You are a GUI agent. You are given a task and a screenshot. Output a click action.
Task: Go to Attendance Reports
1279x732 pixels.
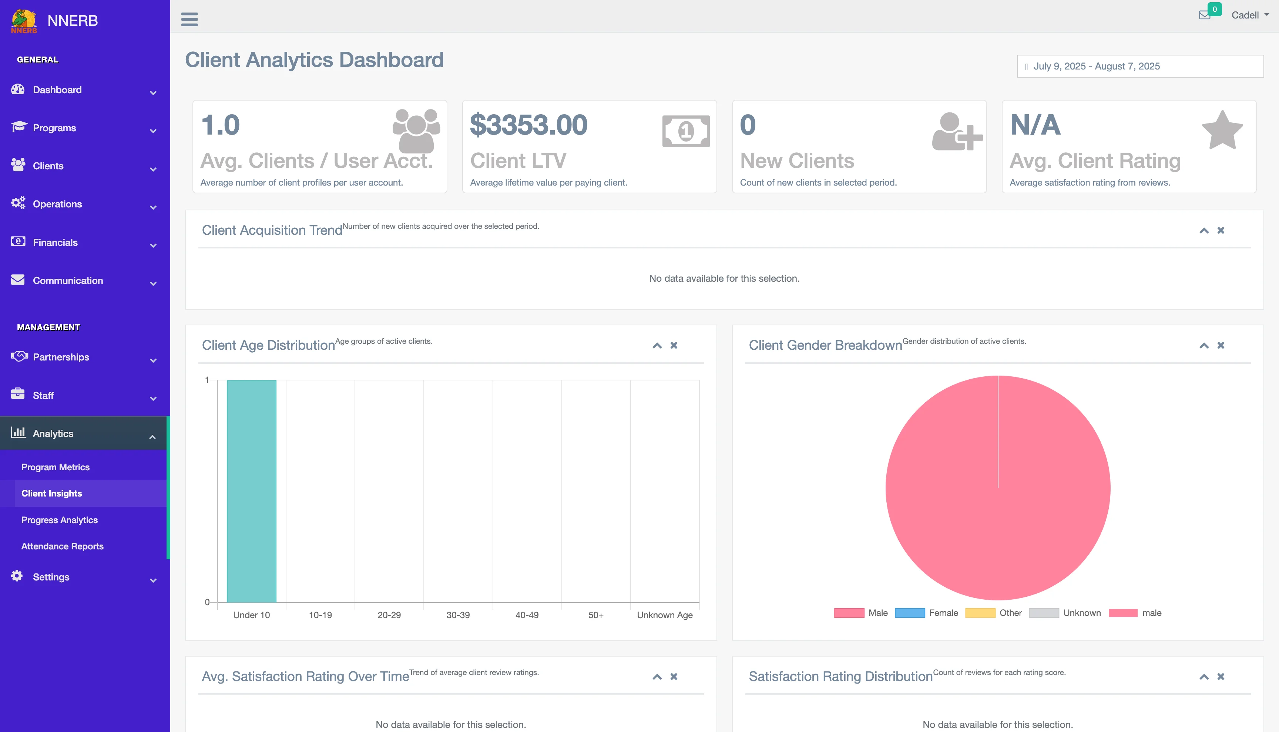63,546
